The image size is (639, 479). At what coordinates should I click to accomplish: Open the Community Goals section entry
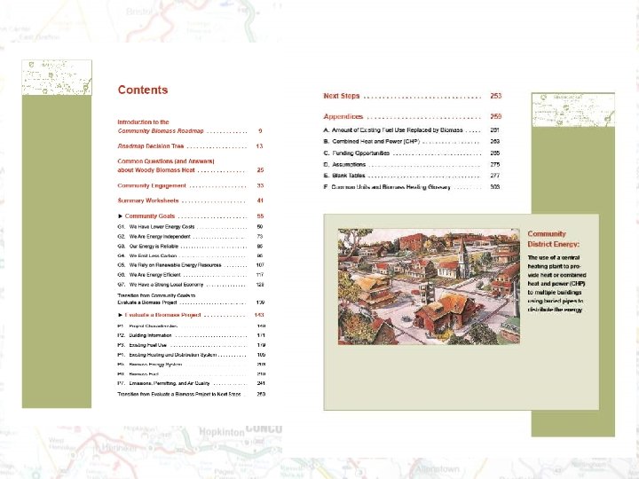coord(190,216)
